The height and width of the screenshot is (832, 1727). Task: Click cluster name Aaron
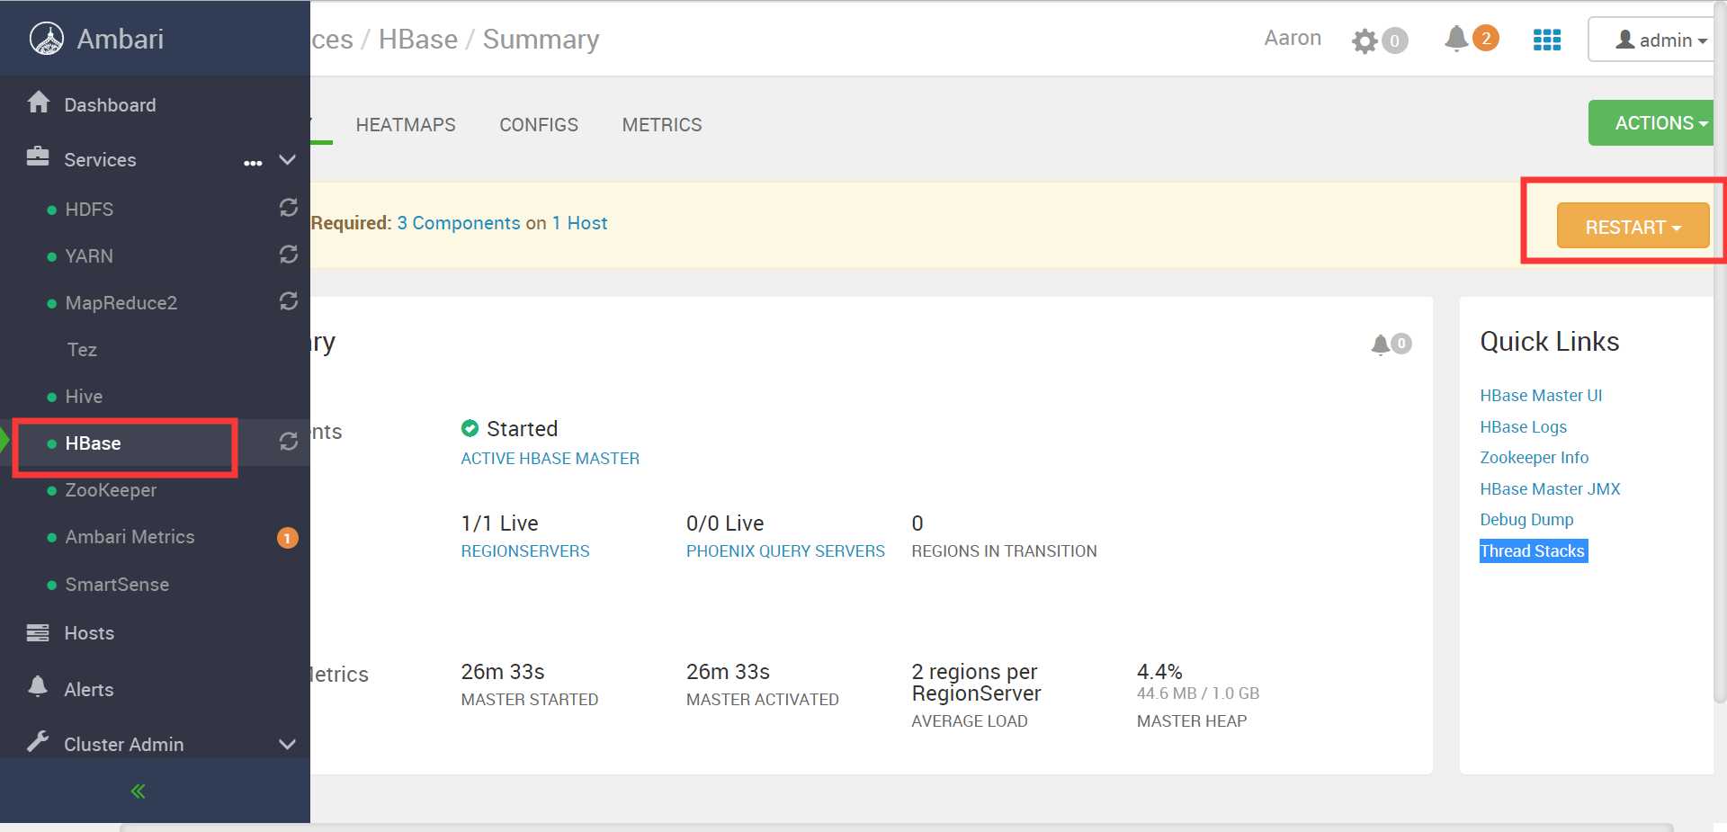(1293, 38)
